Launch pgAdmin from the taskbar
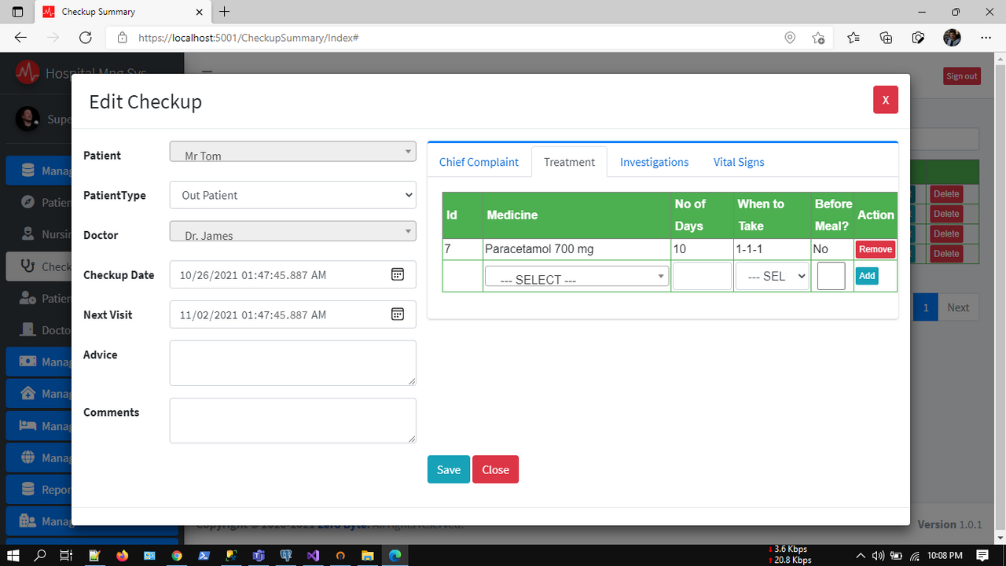The image size is (1006, 566). tap(286, 555)
